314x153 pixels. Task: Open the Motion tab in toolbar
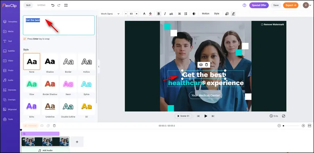pyautogui.click(x=205, y=14)
